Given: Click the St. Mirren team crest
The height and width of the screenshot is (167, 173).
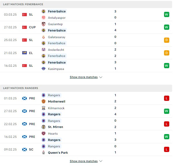Looking at the screenshot, I should tap(44, 127).
